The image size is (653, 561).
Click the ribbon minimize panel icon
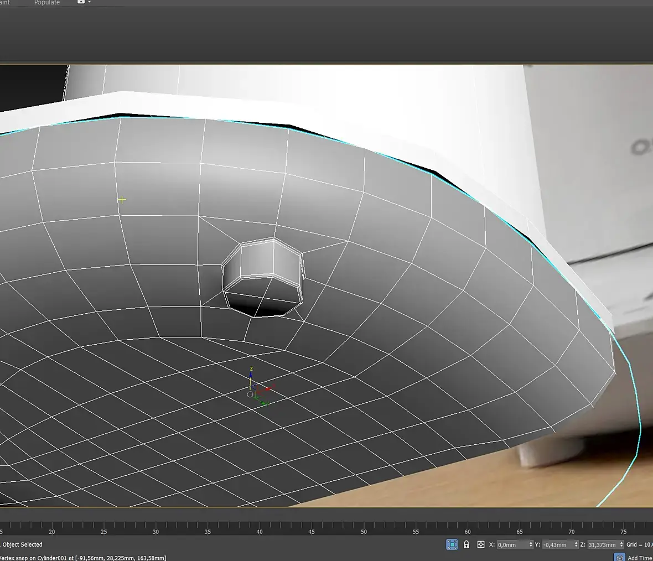point(81,2)
